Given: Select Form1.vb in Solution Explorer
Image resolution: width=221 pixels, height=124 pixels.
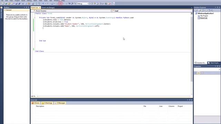Looking at the screenshot, I should 204,18.
